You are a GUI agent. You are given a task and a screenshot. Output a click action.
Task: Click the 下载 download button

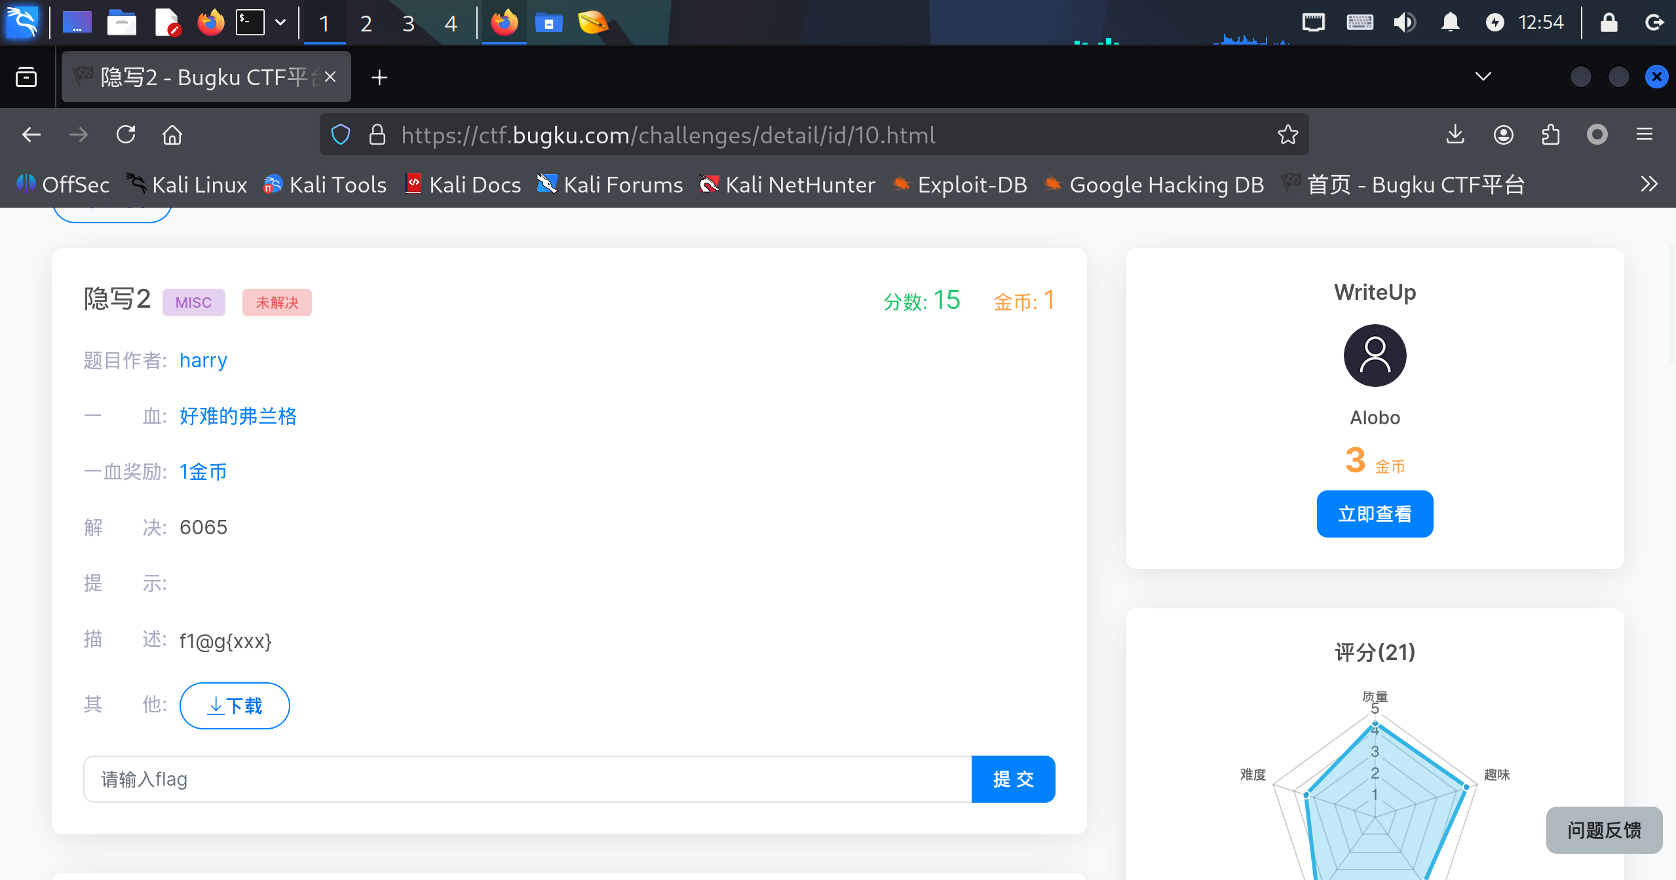tap(235, 706)
